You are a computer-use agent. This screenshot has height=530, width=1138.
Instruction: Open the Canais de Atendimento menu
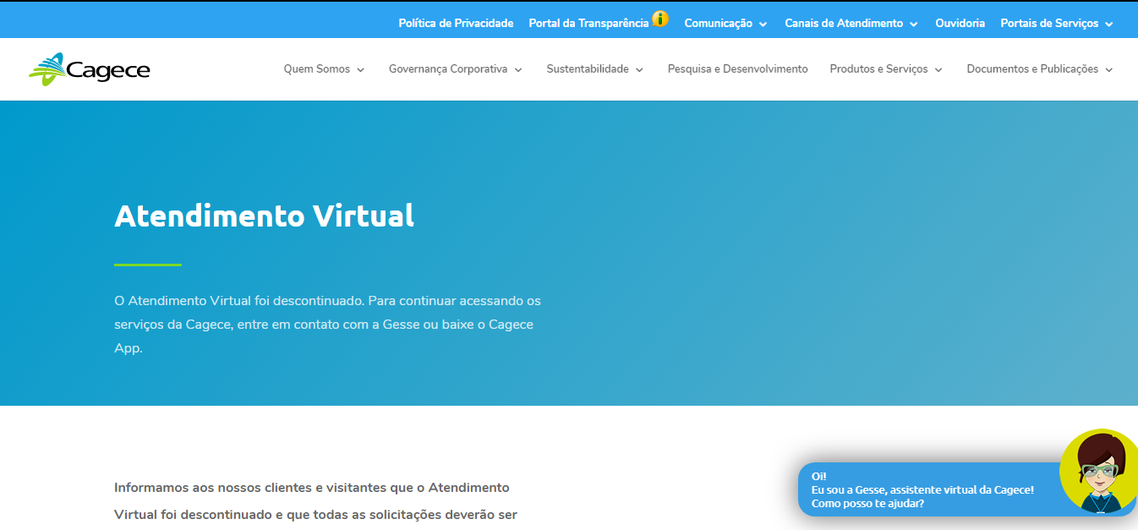click(x=851, y=24)
